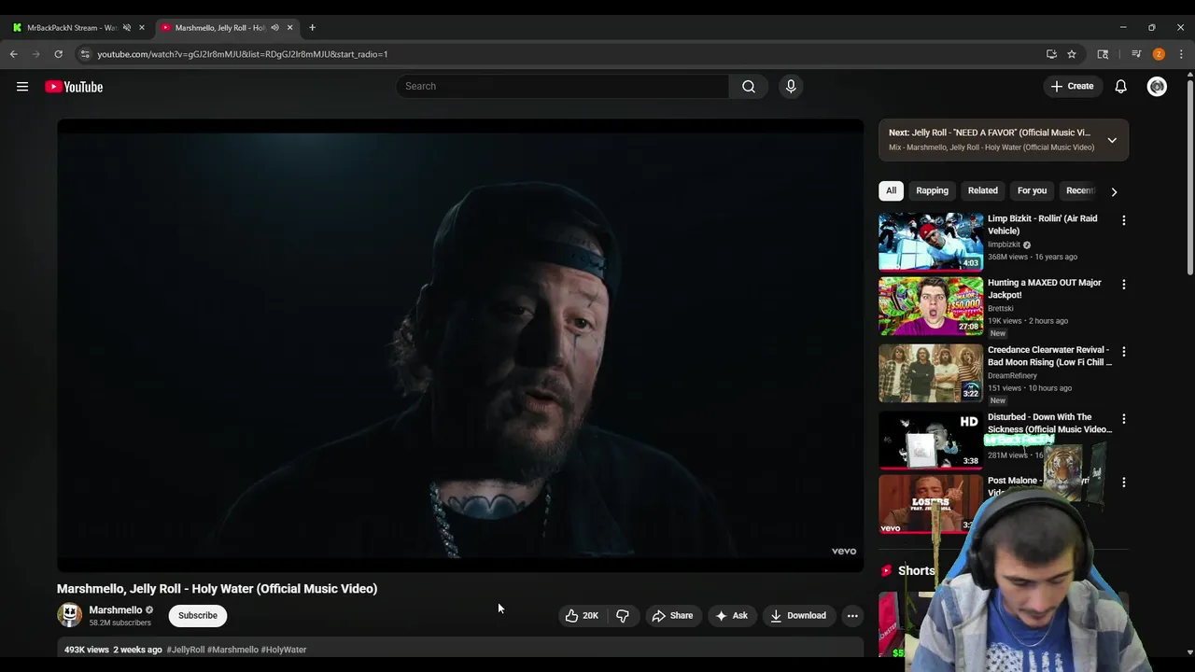
Task: Open options menu for Post Malone video
Action: pos(1123,483)
